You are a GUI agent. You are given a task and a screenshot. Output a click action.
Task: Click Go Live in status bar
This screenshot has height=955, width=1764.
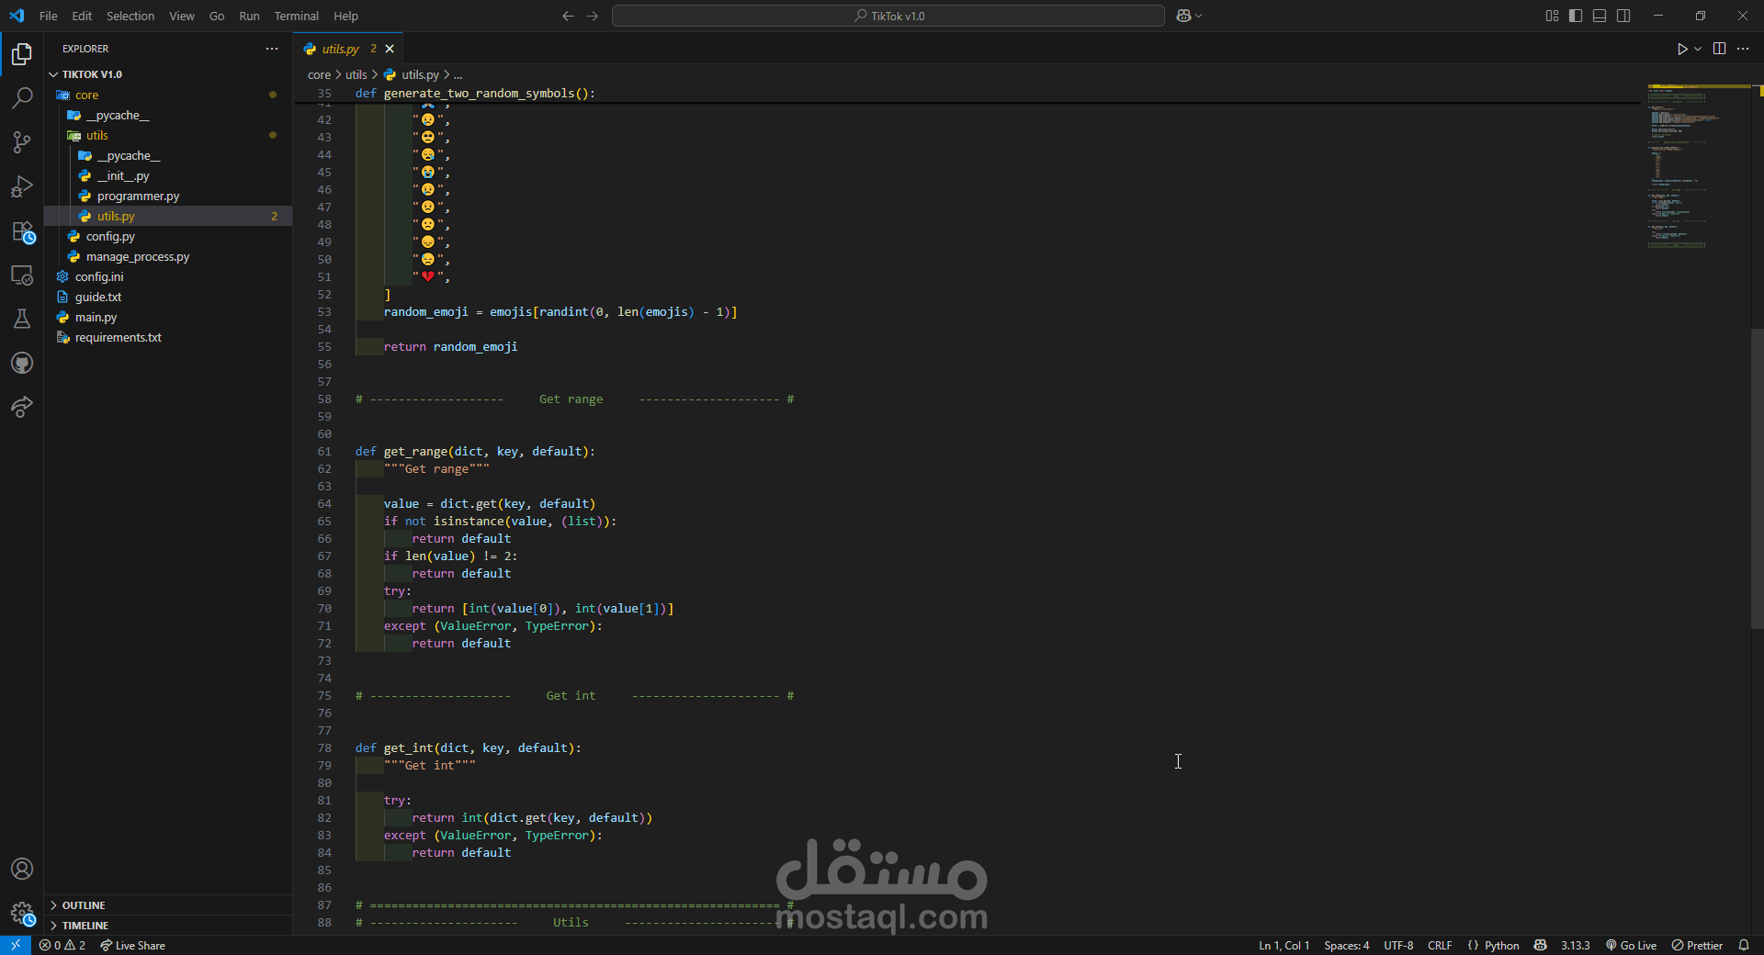click(x=1631, y=945)
